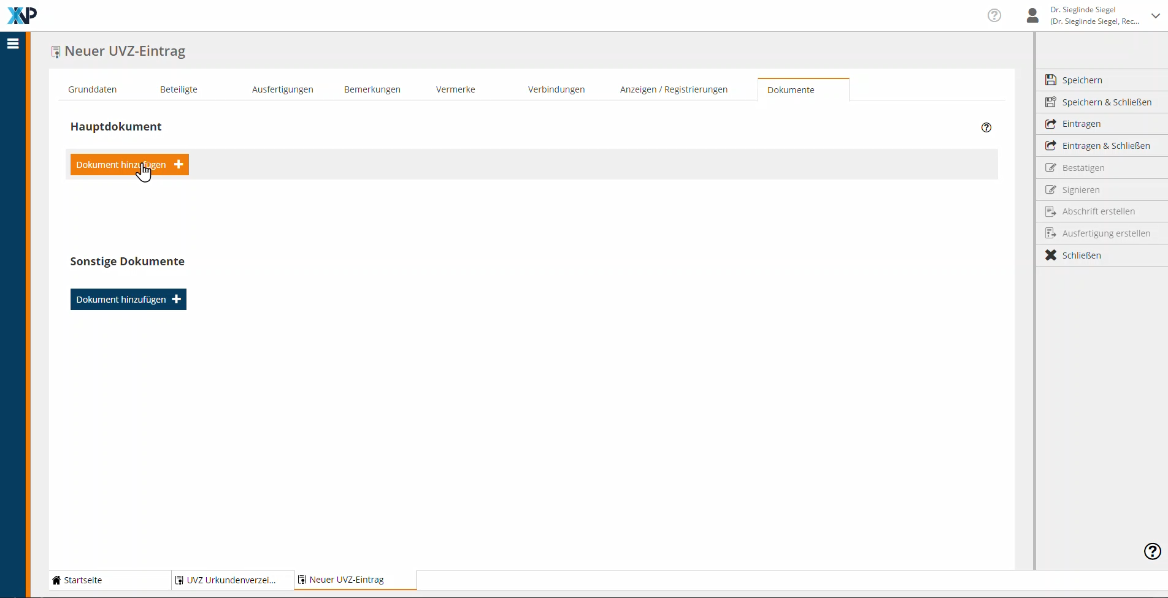Add a document under Hauptdokument
Image resolution: width=1168 pixels, height=598 pixels.
129,165
